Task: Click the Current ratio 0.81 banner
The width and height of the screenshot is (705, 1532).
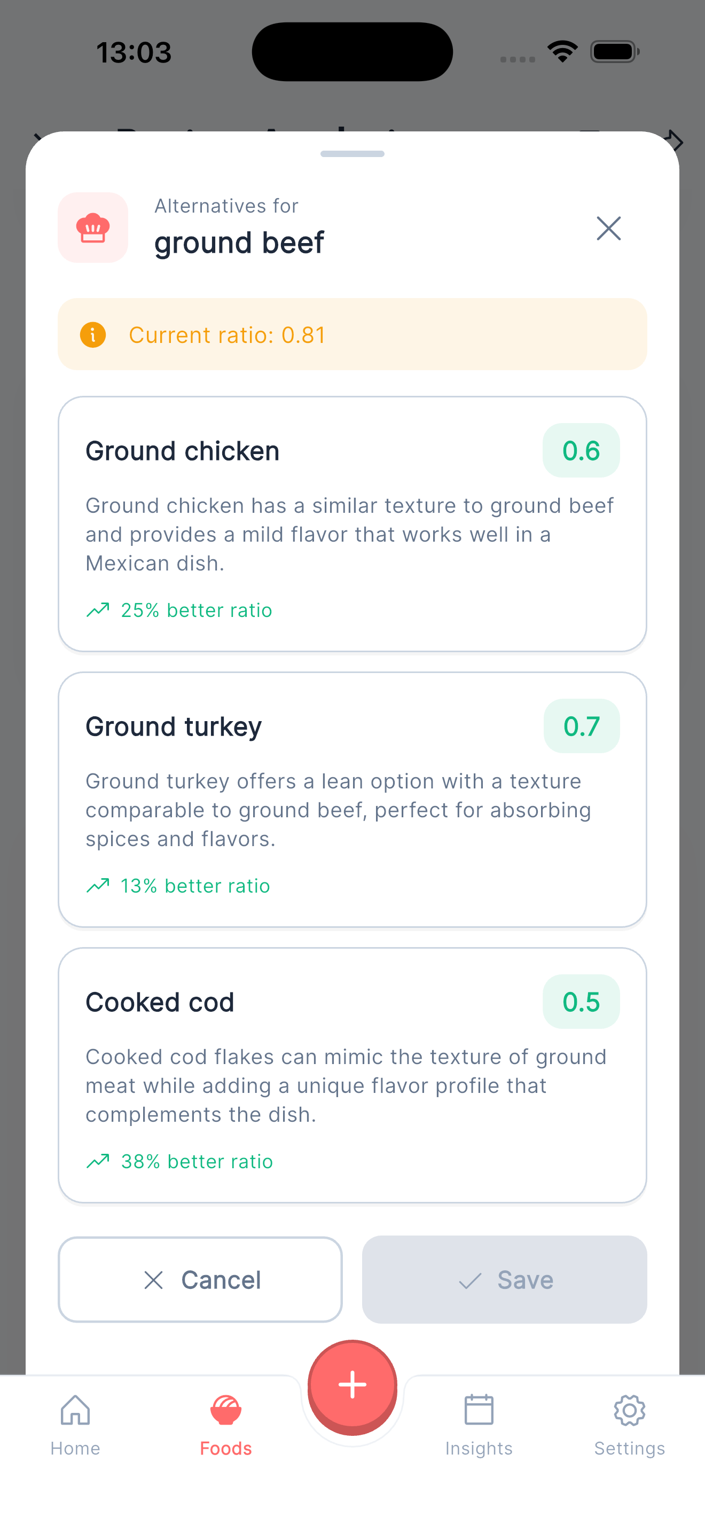Action: tap(352, 334)
